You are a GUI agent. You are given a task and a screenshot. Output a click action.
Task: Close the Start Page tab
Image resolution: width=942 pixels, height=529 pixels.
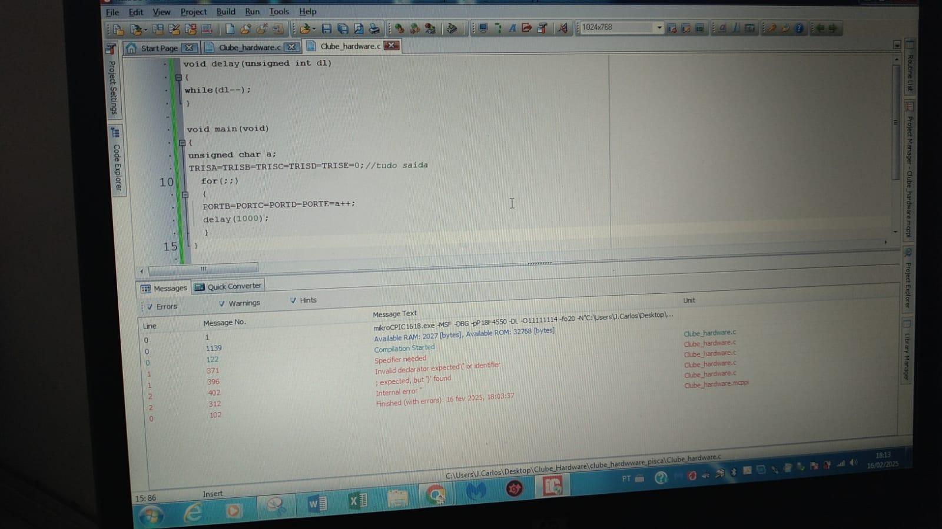188,48
